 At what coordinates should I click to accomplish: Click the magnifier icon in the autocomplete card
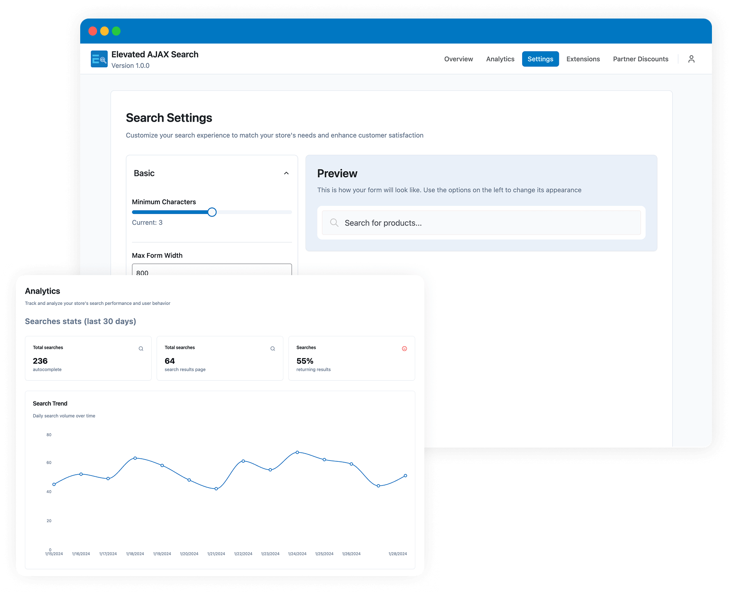141,349
